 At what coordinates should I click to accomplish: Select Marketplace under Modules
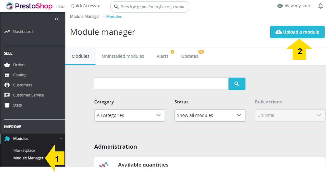(x=24, y=150)
